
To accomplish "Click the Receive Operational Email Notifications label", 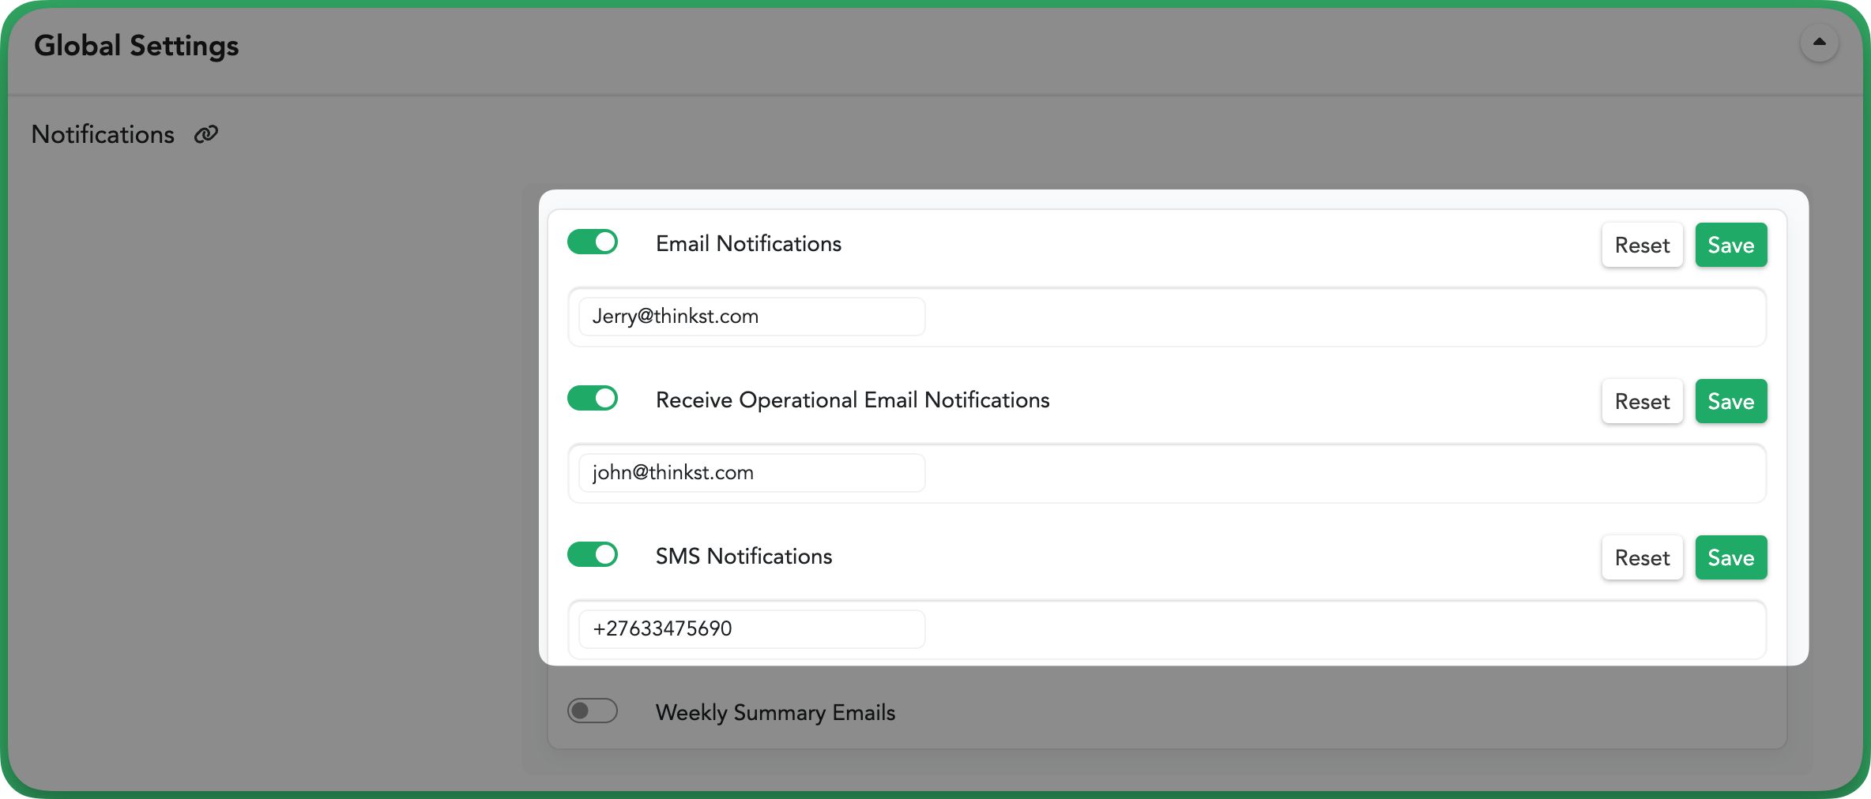I will click(x=853, y=400).
